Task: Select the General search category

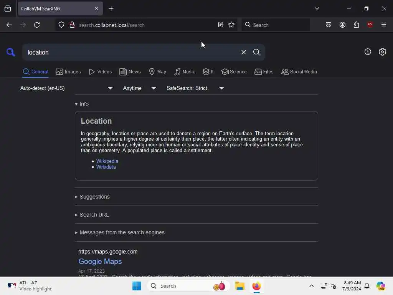Action: click(36, 72)
